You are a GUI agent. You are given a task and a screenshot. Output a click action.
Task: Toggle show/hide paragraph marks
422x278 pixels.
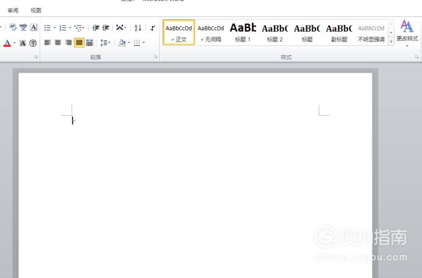tap(153, 27)
